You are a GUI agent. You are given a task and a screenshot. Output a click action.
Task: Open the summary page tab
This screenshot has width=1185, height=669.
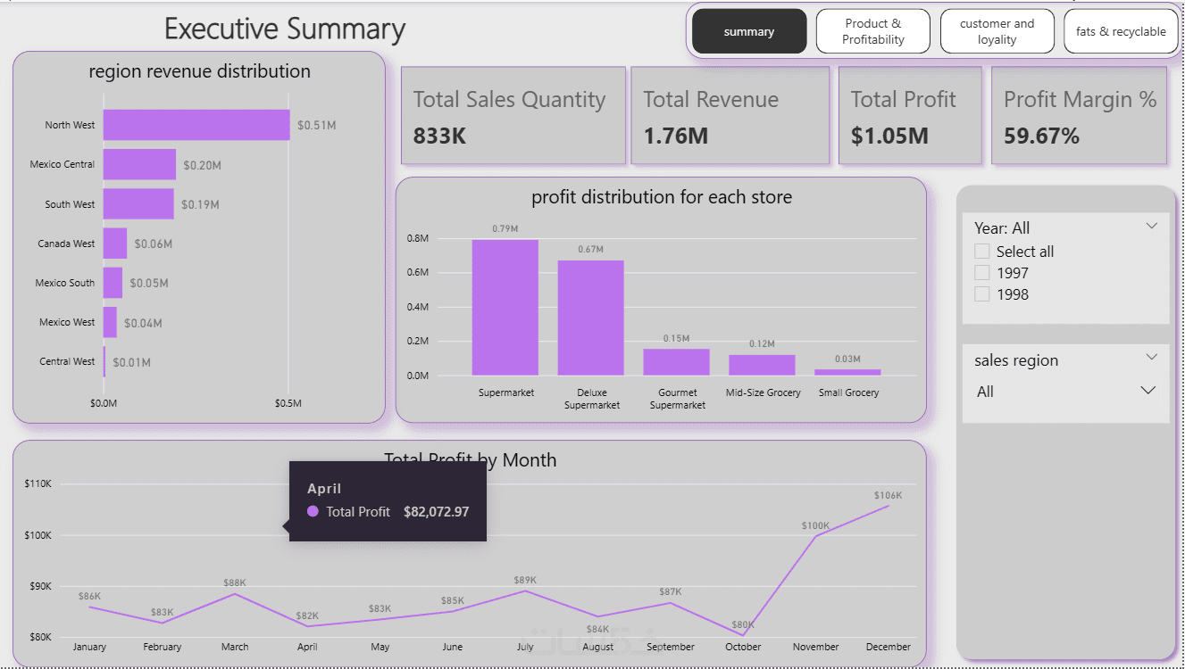click(x=749, y=32)
